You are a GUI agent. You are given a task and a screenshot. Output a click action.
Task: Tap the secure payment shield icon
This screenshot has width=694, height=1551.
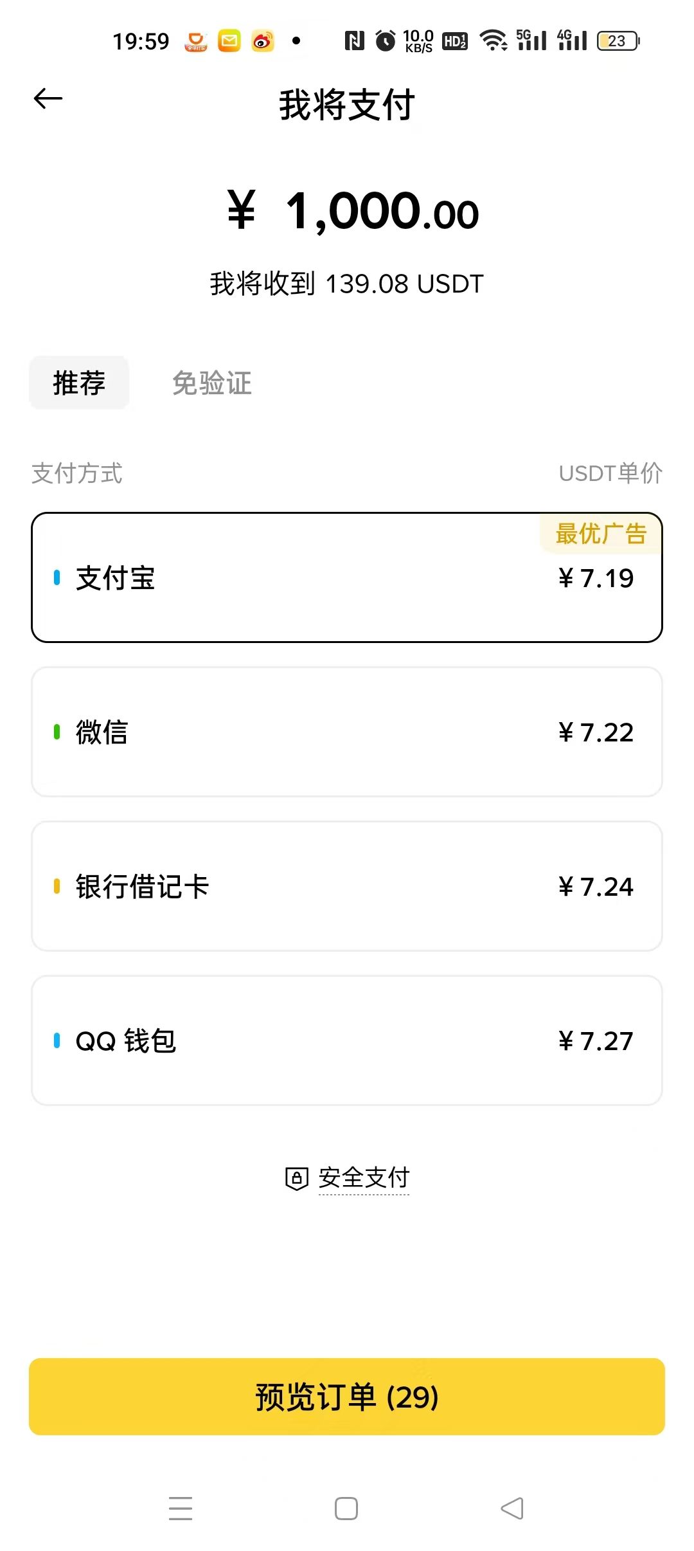pyautogui.click(x=296, y=1179)
